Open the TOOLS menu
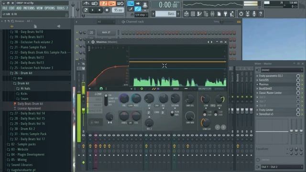This screenshot has height=172, width=306. click(61, 8)
